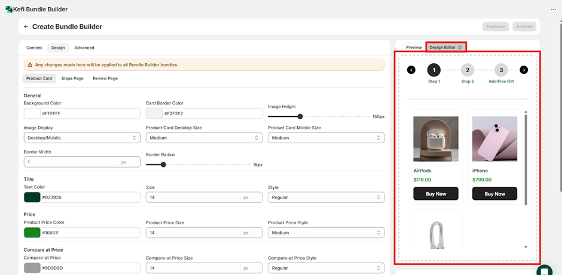Image resolution: width=562 pixels, height=275 pixels.
Task: Switch to the Preview tab
Action: 414,47
